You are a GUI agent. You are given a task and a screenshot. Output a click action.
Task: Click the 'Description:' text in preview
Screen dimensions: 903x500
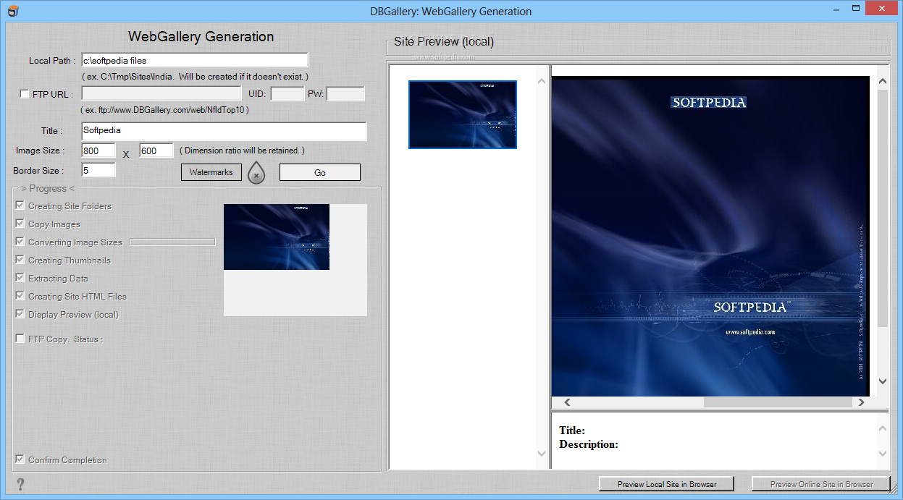tap(589, 444)
